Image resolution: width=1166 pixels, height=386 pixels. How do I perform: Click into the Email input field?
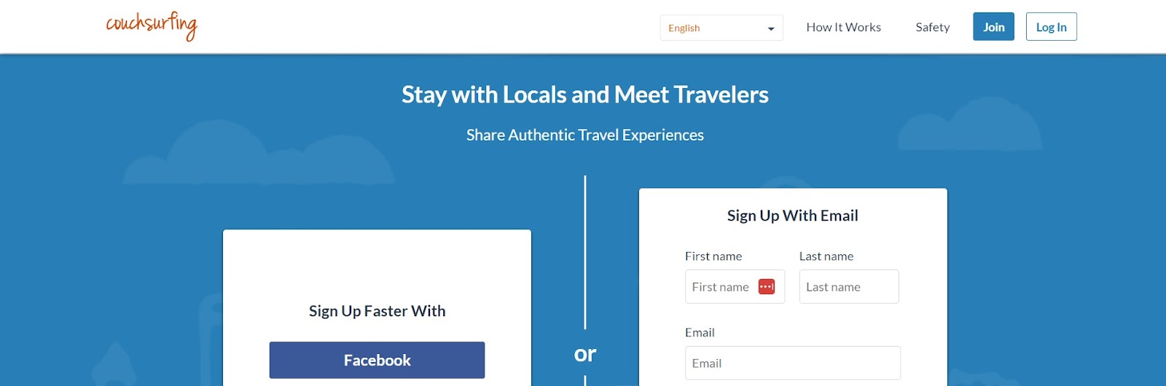point(793,363)
